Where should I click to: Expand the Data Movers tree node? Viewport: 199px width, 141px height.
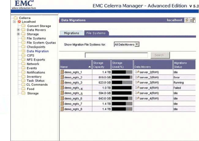tap(18, 30)
